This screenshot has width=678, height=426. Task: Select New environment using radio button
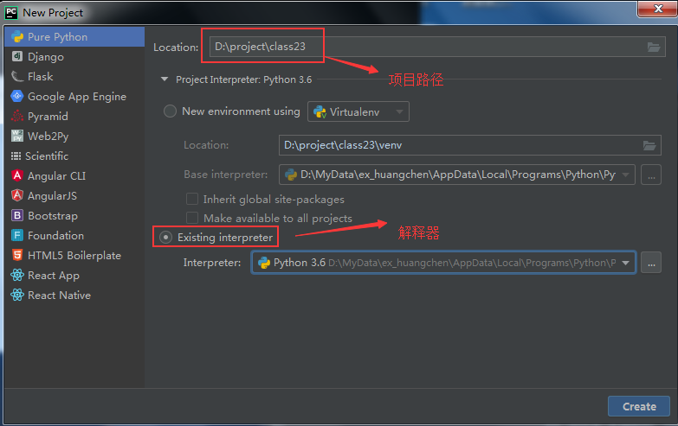click(x=170, y=111)
